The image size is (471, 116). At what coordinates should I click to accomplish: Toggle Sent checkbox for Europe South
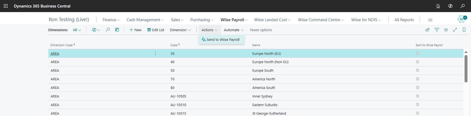[417, 70]
